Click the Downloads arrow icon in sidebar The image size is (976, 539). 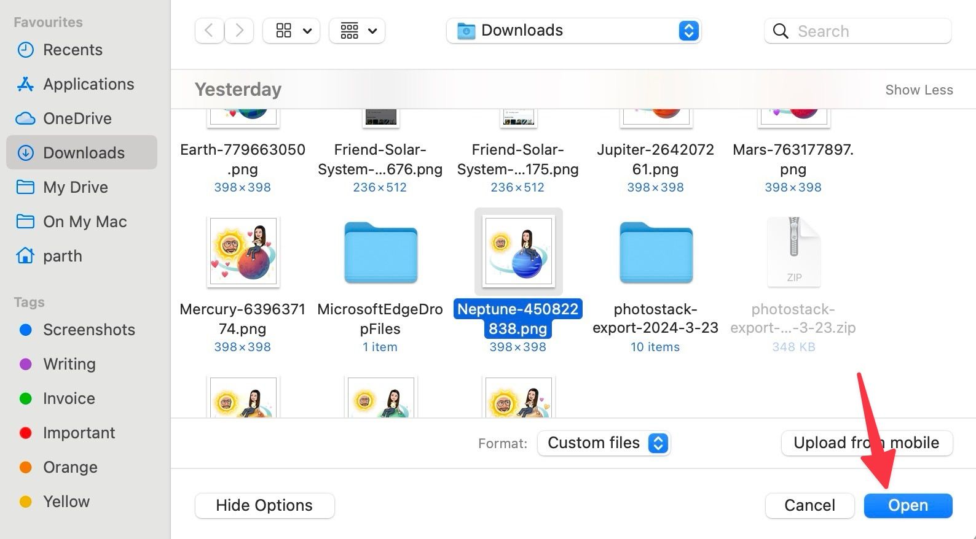(x=25, y=153)
